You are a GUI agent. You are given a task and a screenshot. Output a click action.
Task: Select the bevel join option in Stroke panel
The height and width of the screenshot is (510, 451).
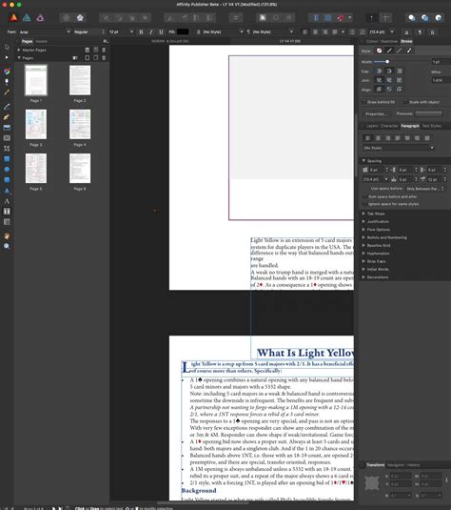coord(389,80)
